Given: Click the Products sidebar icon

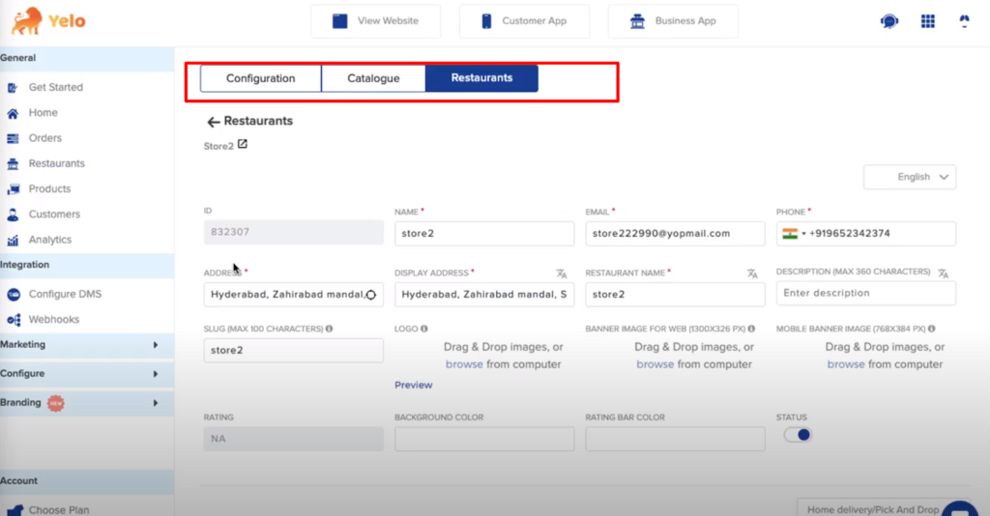Looking at the screenshot, I should pyautogui.click(x=13, y=189).
